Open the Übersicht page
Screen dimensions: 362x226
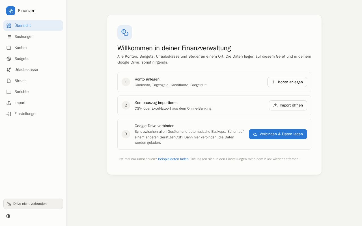tap(33, 26)
